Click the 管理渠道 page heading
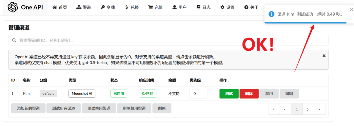The height and width of the screenshot is (126, 354). pyautogui.click(x=19, y=28)
